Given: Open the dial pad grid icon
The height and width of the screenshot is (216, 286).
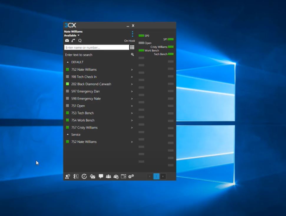Looking at the screenshot, I should pyautogui.click(x=132, y=47).
